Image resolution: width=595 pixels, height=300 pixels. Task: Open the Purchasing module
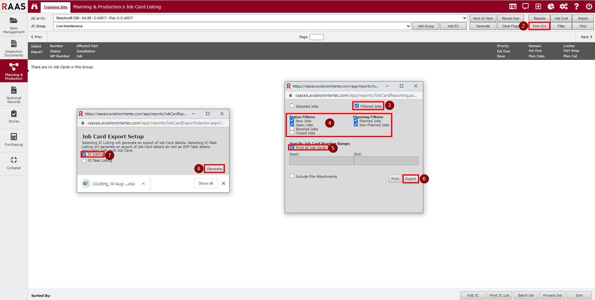[x=14, y=140]
